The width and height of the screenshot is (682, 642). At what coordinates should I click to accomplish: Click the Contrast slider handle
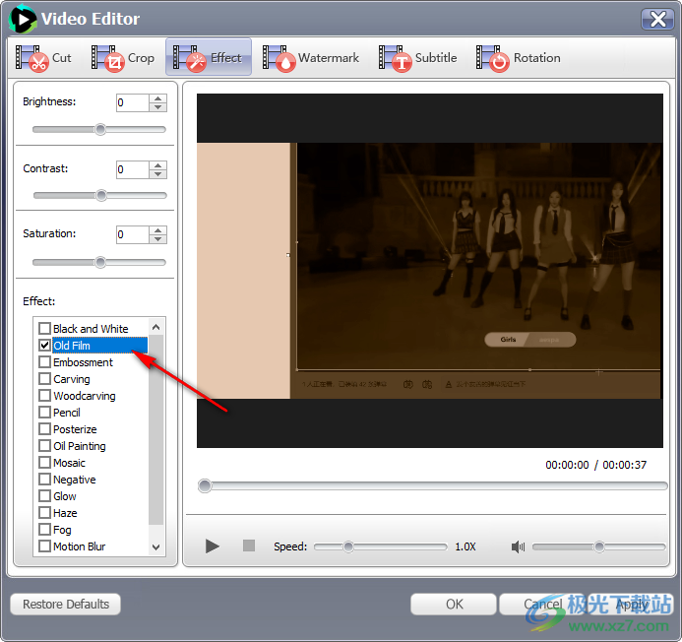point(101,195)
